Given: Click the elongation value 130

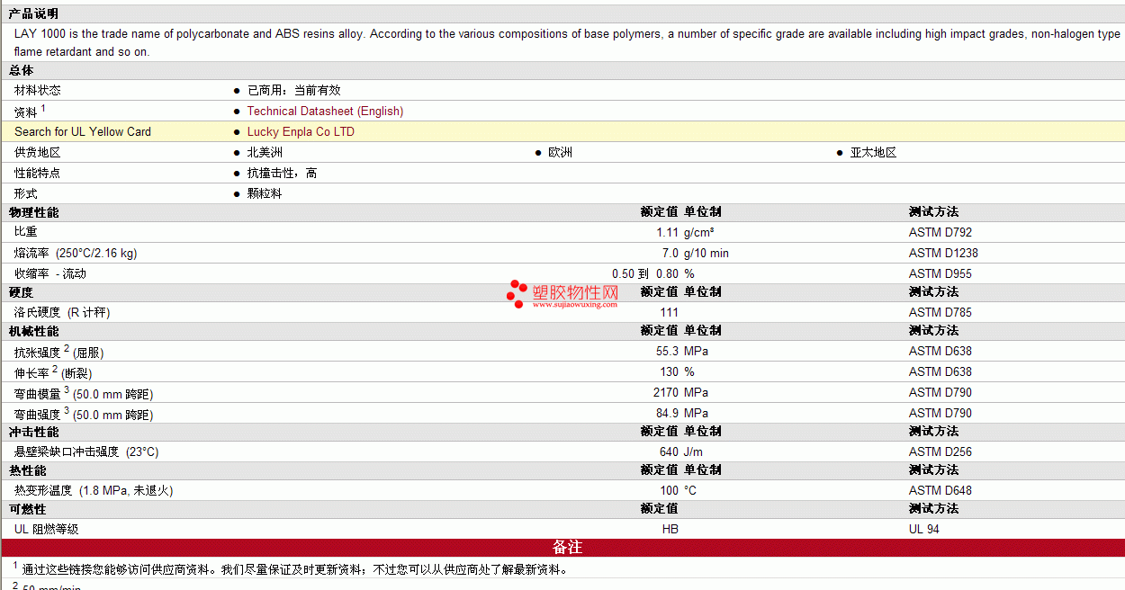Looking at the screenshot, I should [x=669, y=372].
